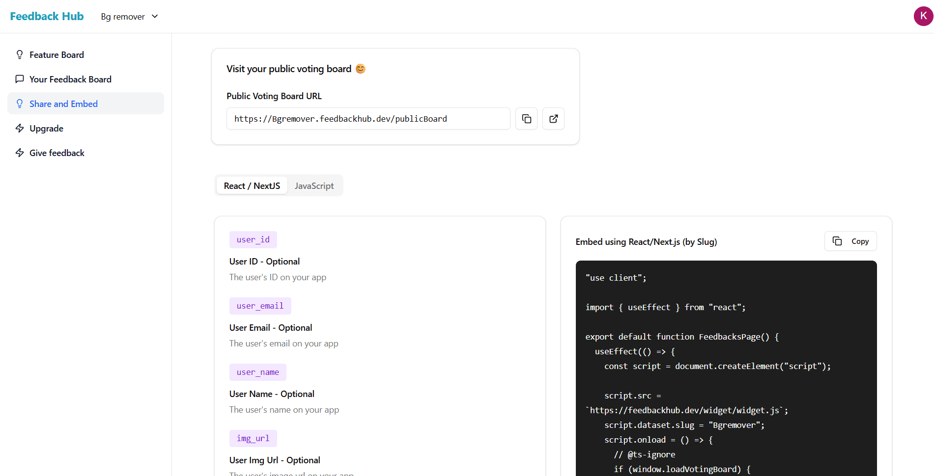Click the copy icon next to voting board URL
The image size is (934, 476).
526,118
